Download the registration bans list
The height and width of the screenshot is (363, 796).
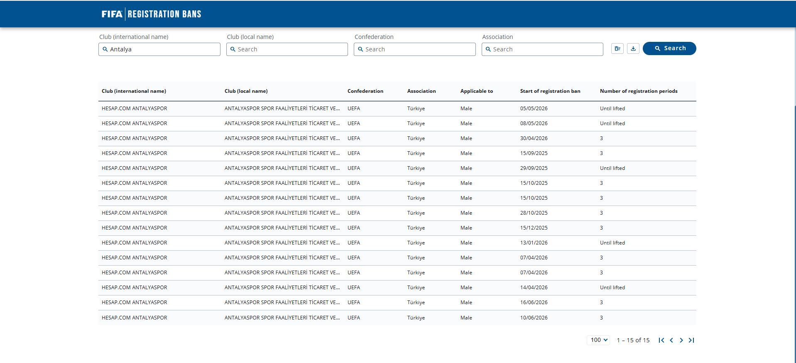(x=633, y=48)
